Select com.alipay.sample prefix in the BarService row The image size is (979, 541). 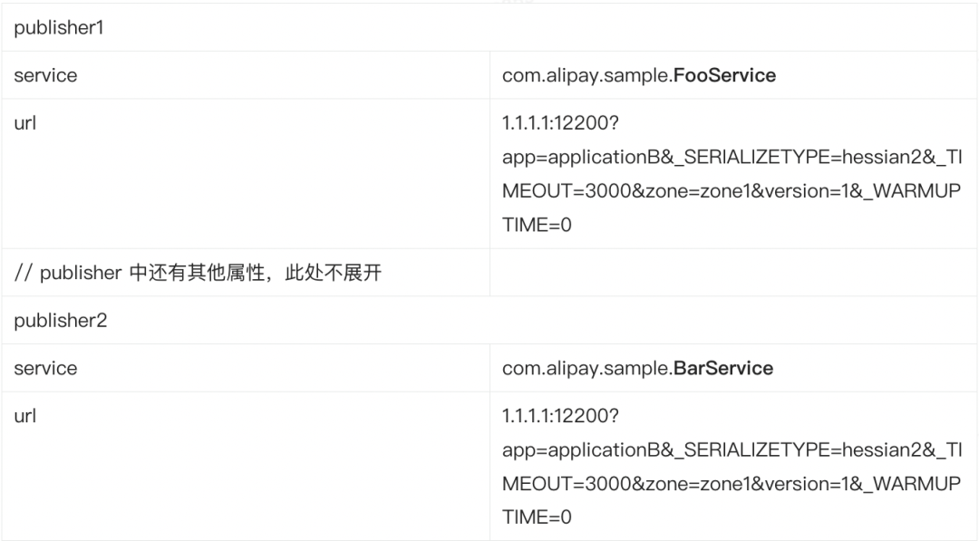(587, 368)
